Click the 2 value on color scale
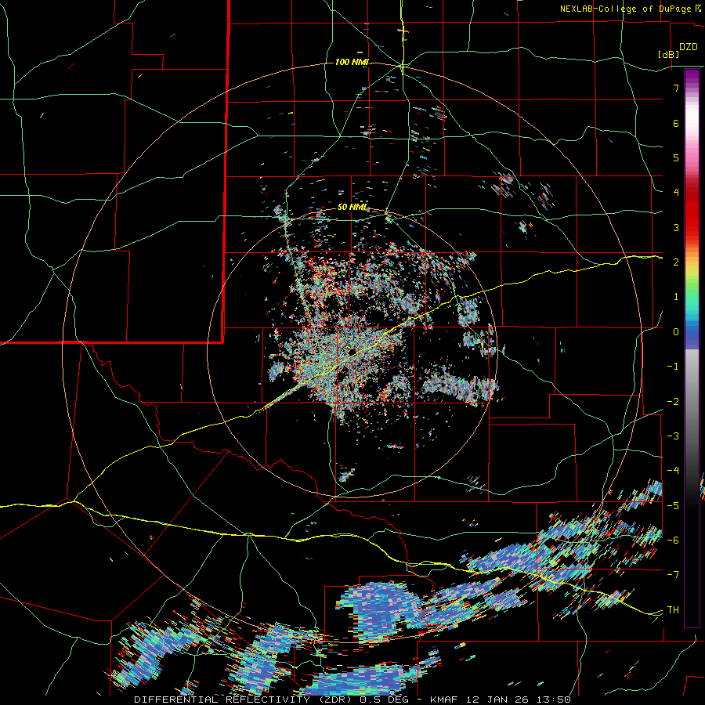705x705 pixels. (x=676, y=262)
